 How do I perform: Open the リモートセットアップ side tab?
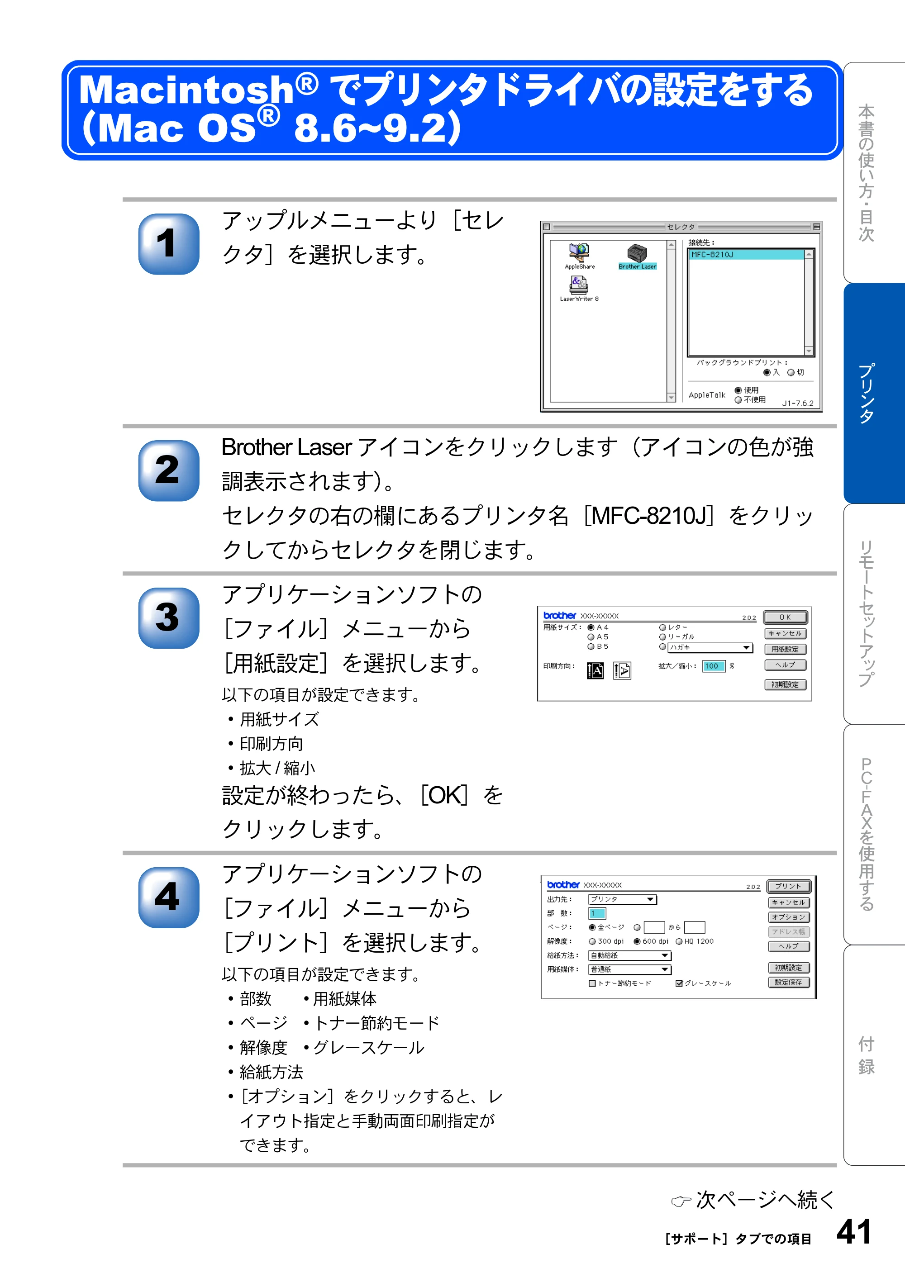pyautogui.click(x=874, y=614)
